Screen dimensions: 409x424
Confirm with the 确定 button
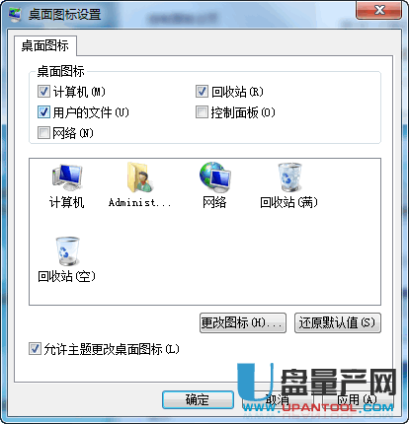tap(198, 399)
